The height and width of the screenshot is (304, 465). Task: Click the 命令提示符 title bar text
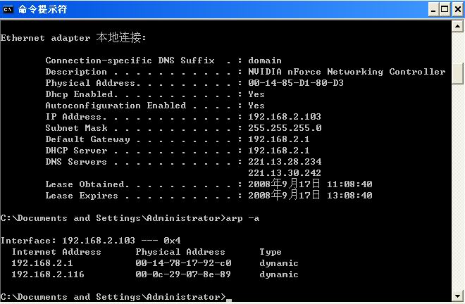(42, 8)
